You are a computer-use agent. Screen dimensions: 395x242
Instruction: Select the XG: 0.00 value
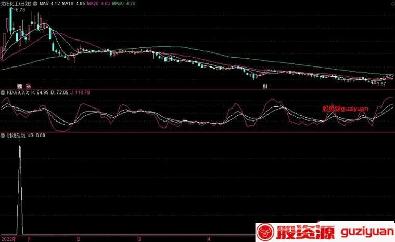pos(36,136)
